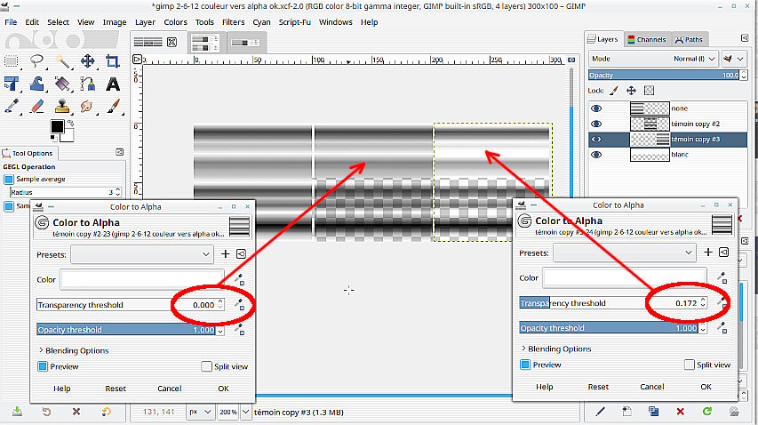Toggle lock pixels paintbrush icon
Image resolution: width=758 pixels, height=425 pixels.
point(614,91)
